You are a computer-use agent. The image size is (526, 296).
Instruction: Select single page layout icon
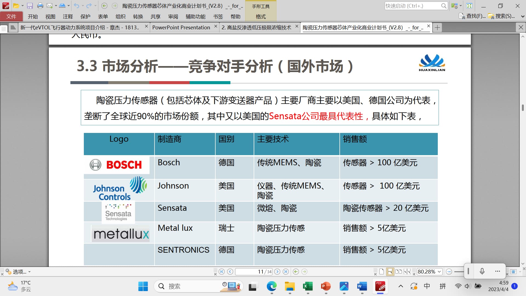click(381, 272)
